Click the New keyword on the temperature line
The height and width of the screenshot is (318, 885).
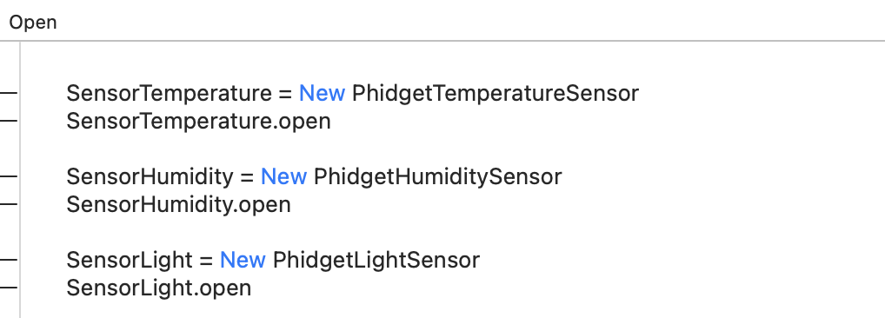tap(322, 93)
